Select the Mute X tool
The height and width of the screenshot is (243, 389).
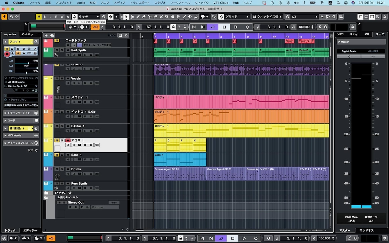(x=161, y=17)
